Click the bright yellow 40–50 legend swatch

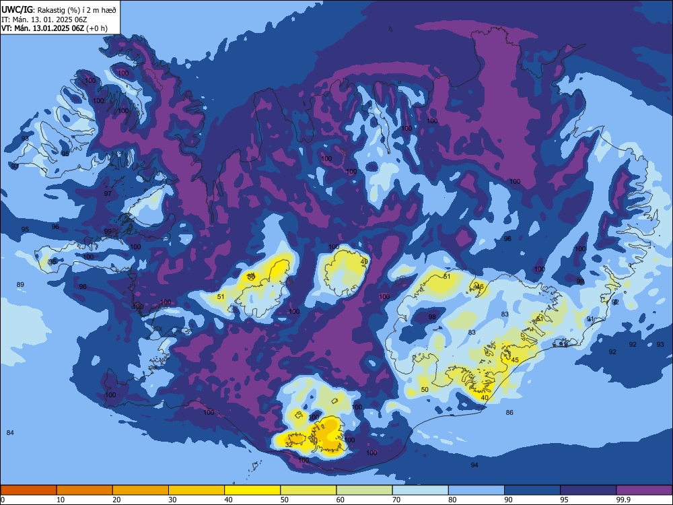tap(252, 490)
